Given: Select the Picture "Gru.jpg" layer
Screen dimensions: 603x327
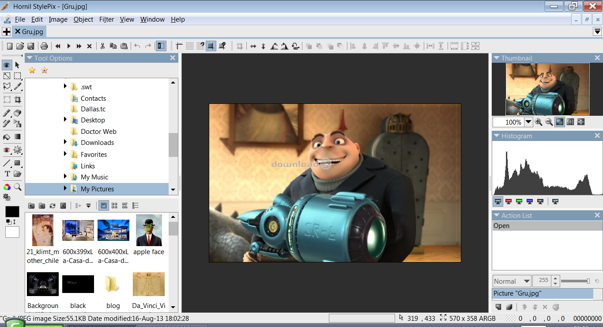Looking at the screenshot, I should [x=543, y=293].
